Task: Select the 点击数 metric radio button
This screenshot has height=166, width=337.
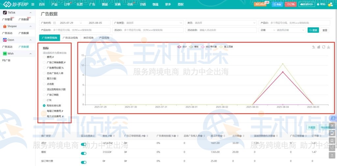Action: 44,84
